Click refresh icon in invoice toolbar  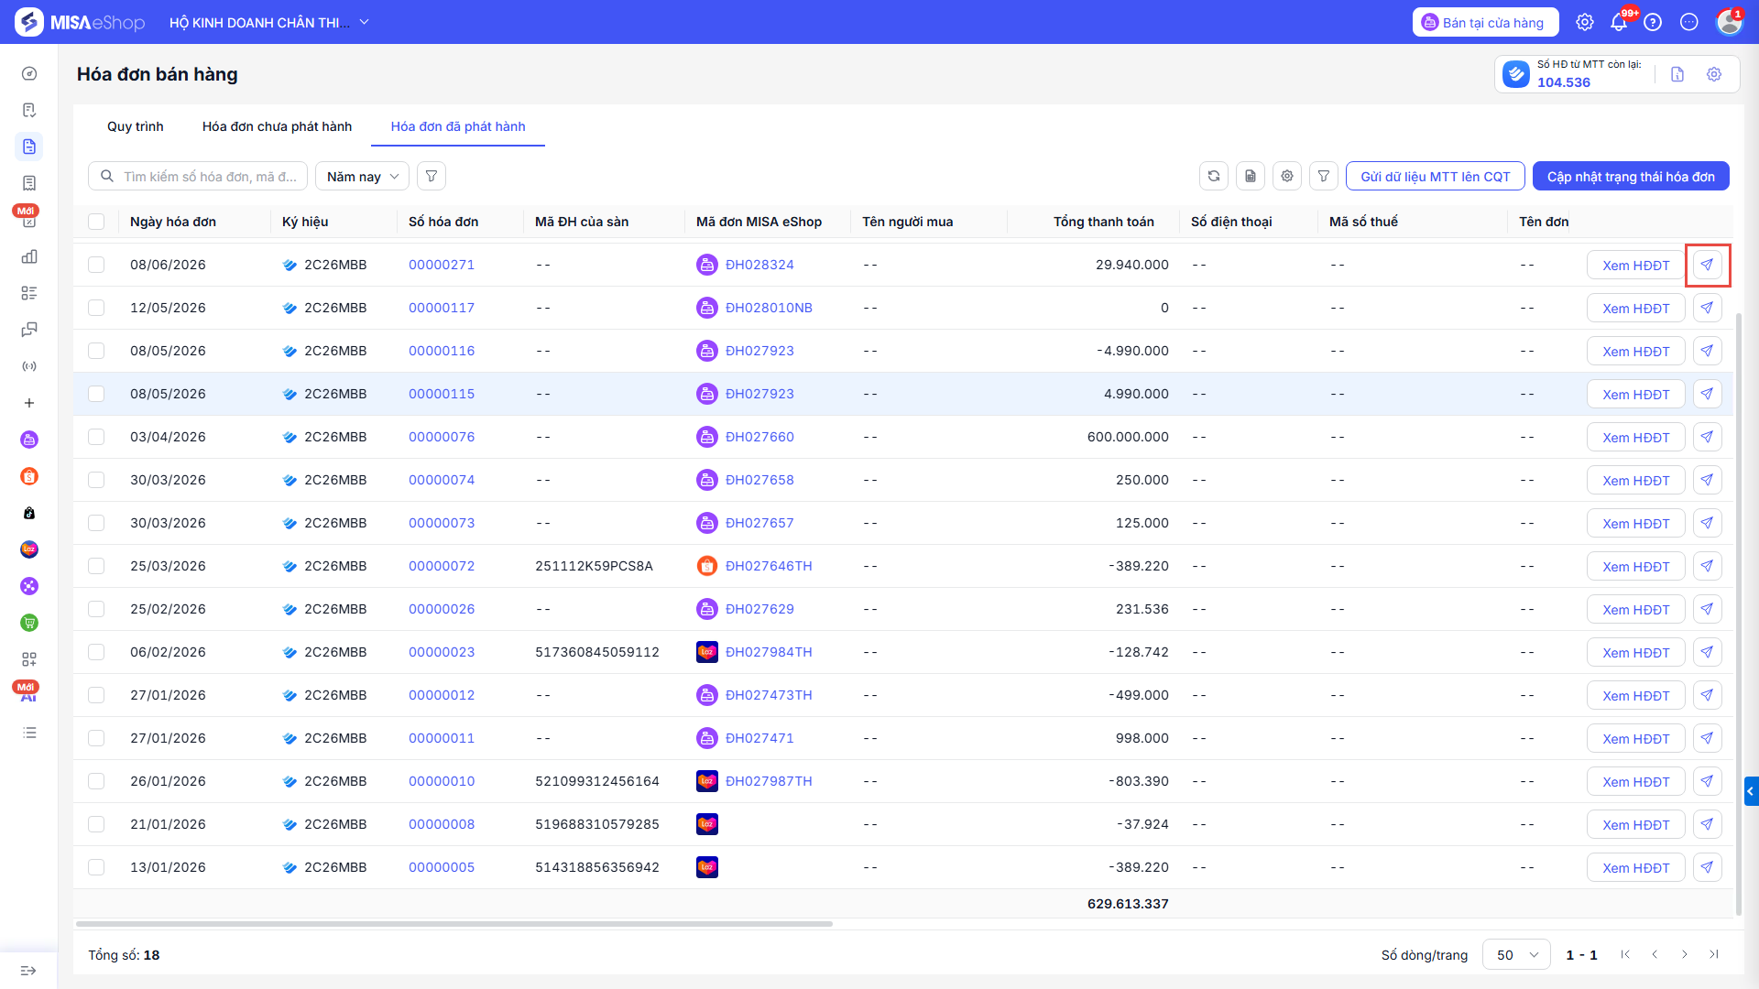(1214, 176)
